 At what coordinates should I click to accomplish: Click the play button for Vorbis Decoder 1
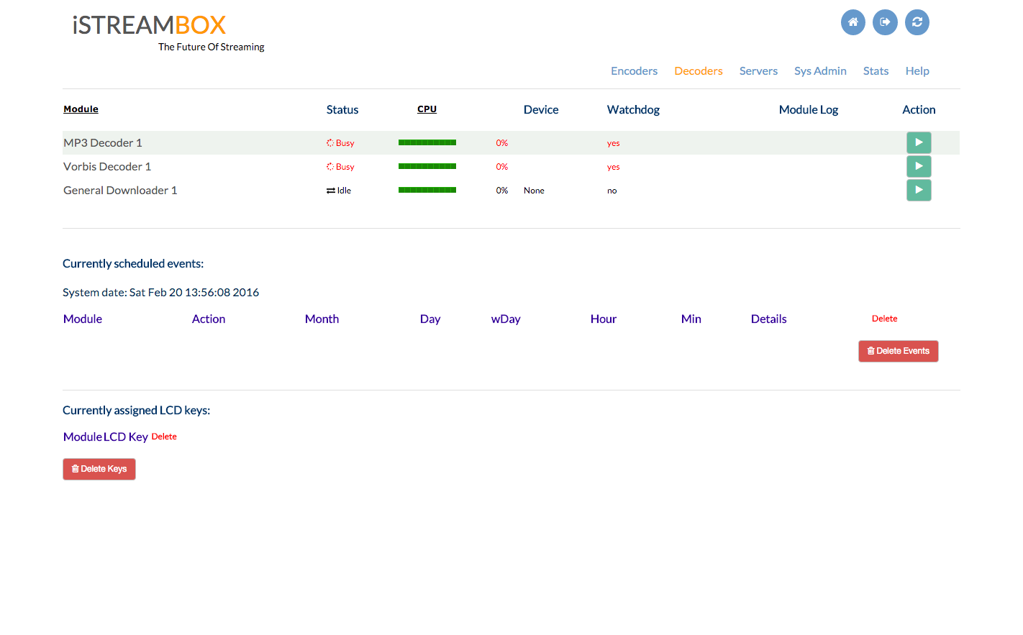click(919, 166)
